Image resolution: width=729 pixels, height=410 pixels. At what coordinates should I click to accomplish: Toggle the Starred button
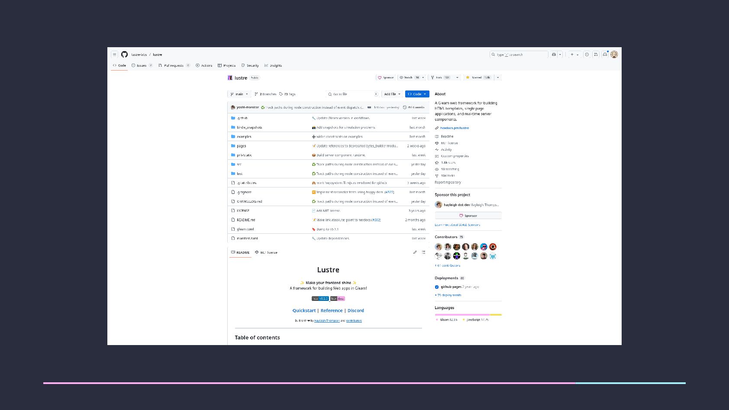click(478, 77)
